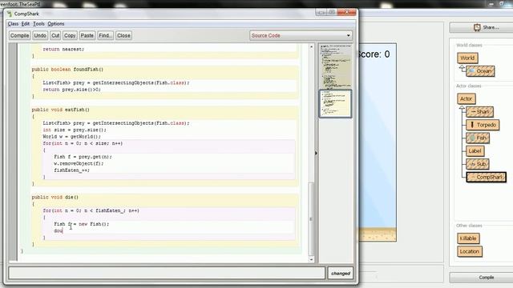The height and width of the screenshot is (288, 513).
Task: Open the Class menu
Action: pyautogui.click(x=13, y=24)
